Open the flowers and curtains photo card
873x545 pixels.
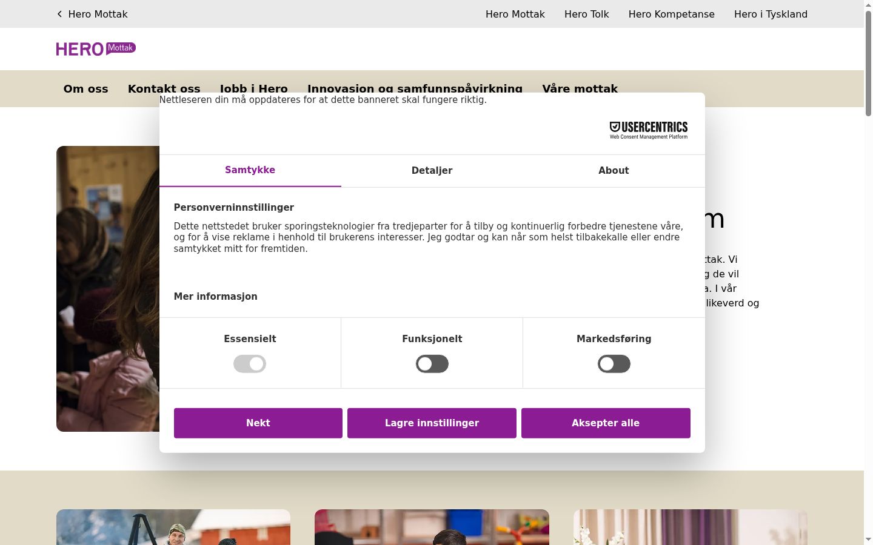pyautogui.click(x=691, y=527)
